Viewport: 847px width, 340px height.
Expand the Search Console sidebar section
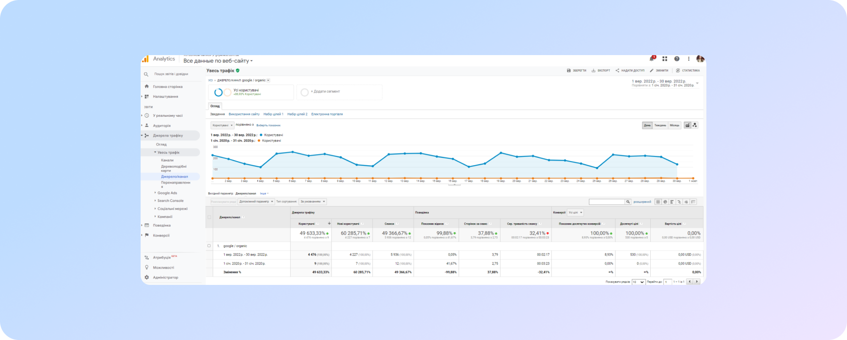coord(155,201)
